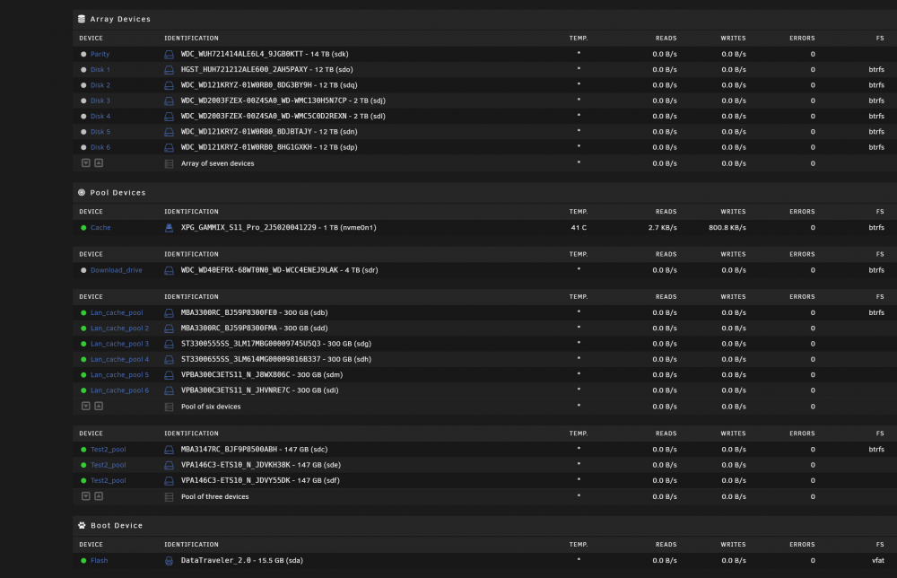Click the NVMe icon beside XPG_GAMMIX cache

pos(169,228)
